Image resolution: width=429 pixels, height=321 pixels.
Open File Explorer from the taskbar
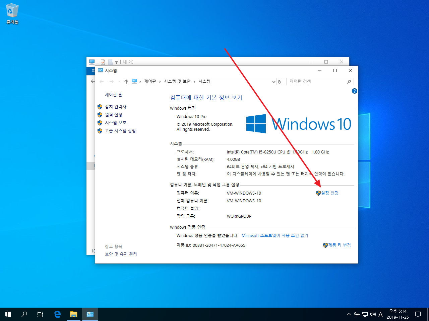(73, 314)
